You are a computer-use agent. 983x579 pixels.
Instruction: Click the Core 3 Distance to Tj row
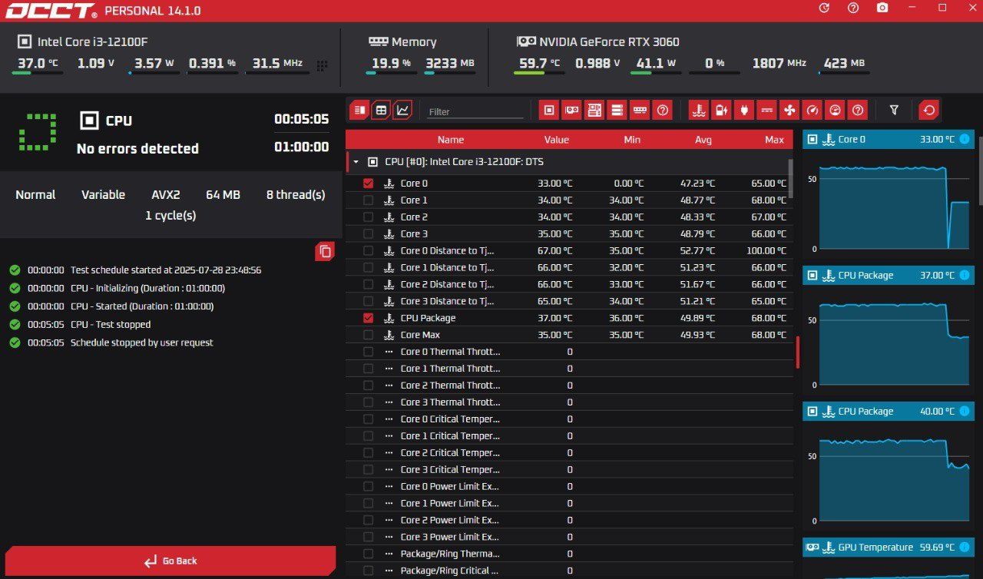pyautogui.click(x=568, y=301)
